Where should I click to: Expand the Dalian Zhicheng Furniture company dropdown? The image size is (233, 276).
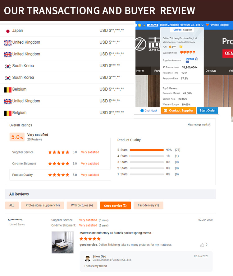[x=203, y=25]
